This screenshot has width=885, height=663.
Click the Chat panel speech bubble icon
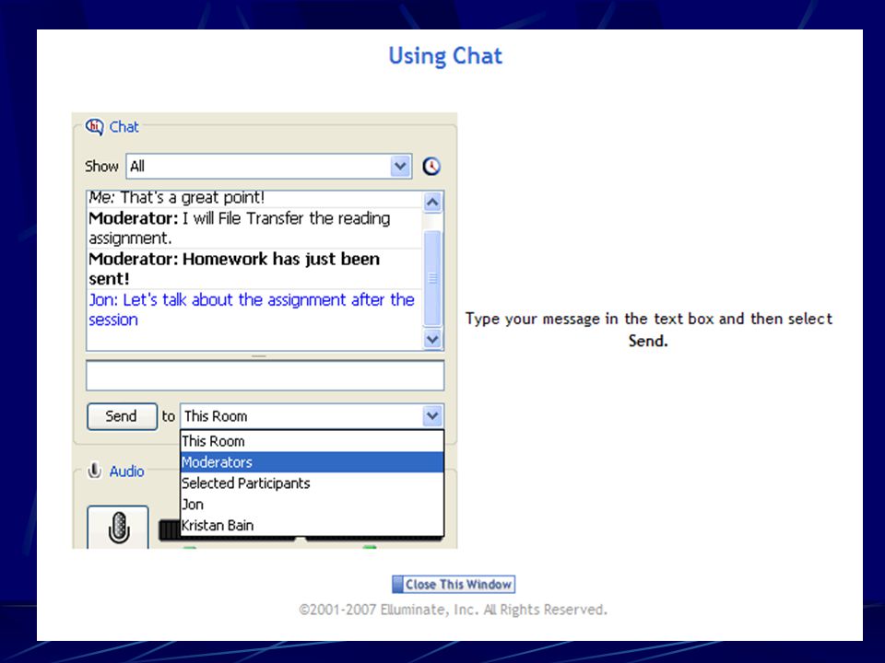(94, 127)
